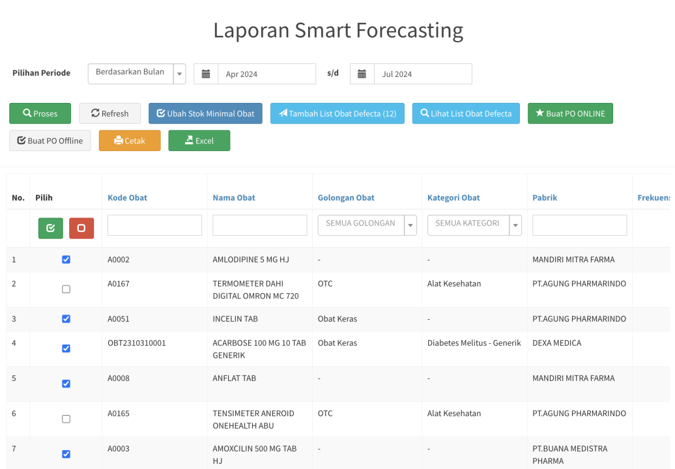Click Refresh button with circular arrows

click(x=110, y=113)
